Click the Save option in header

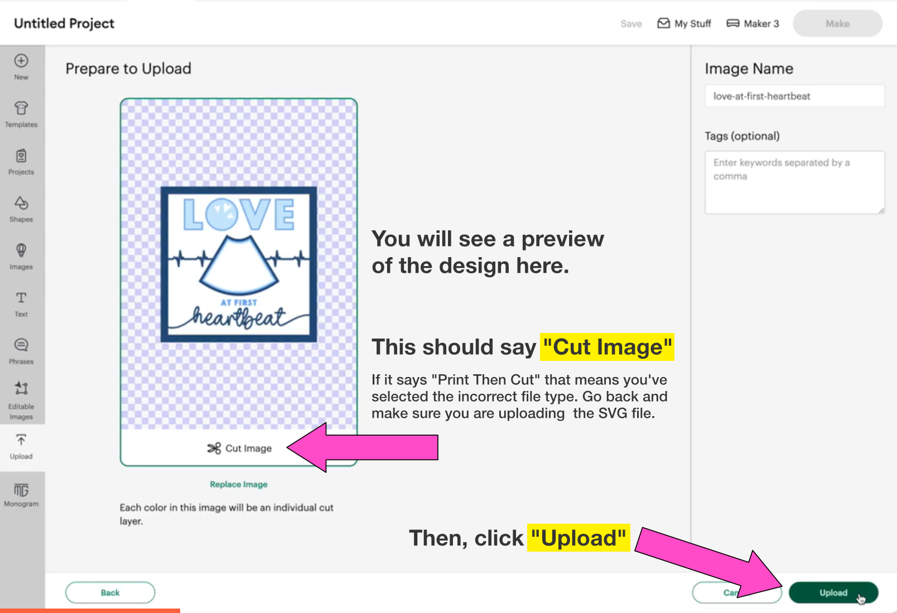click(x=631, y=24)
